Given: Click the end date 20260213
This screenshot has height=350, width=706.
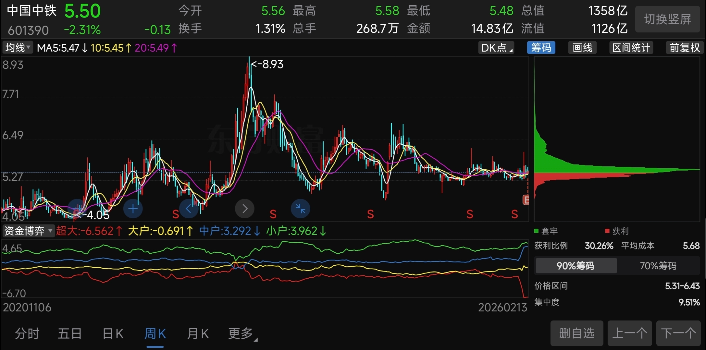Looking at the screenshot, I should pos(502,308).
